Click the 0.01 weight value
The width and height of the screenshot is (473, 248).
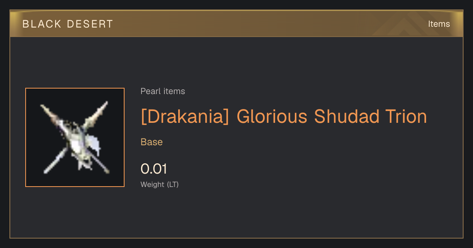click(x=154, y=169)
